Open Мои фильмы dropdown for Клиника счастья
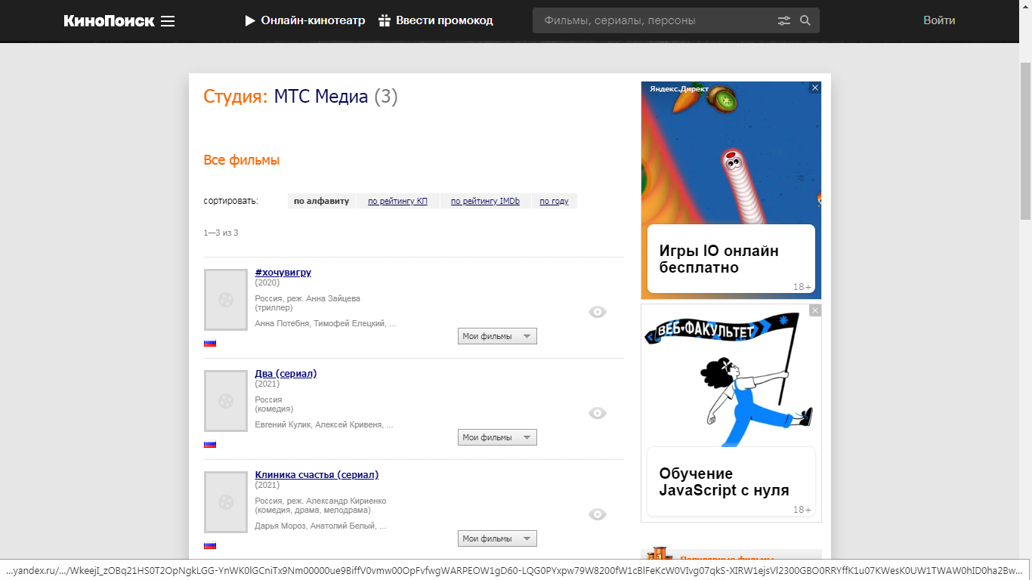The width and height of the screenshot is (1032, 580). (x=497, y=538)
